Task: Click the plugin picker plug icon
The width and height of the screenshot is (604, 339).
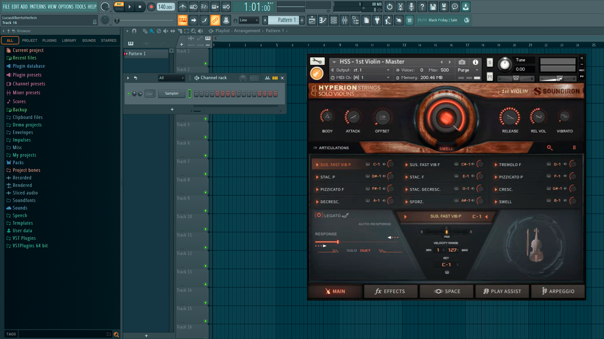Action: (x=377, y=20)
